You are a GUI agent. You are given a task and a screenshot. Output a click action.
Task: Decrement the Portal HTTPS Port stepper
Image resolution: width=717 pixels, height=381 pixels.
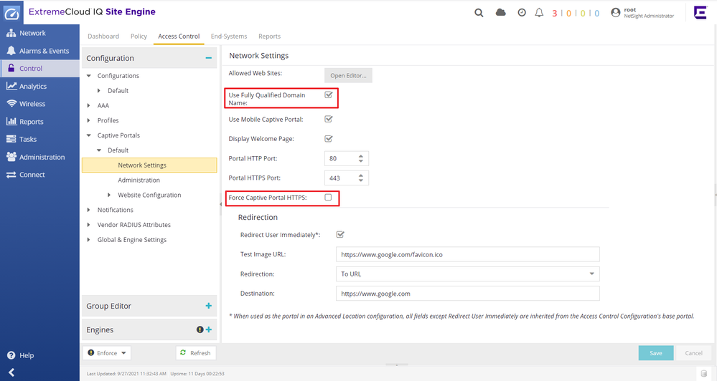(x=361, y=180)
